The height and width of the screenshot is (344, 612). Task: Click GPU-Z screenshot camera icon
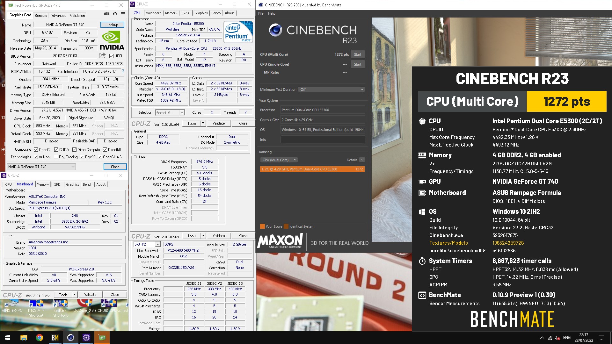[x=107, y=14]
